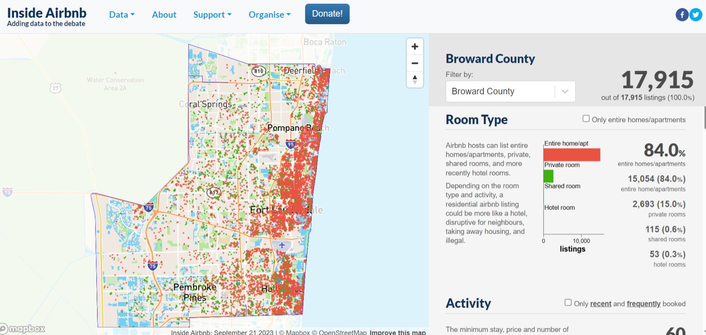Open the Facebook page icon
This screenshot has height=335, width=706.
[682, 15]
